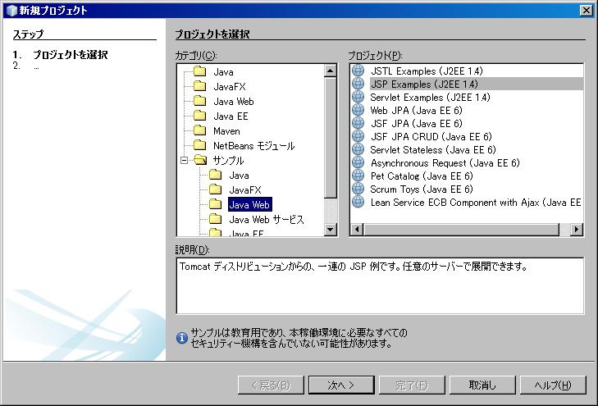Open help with ヘルプ(H) button

[x=553, y=385]
